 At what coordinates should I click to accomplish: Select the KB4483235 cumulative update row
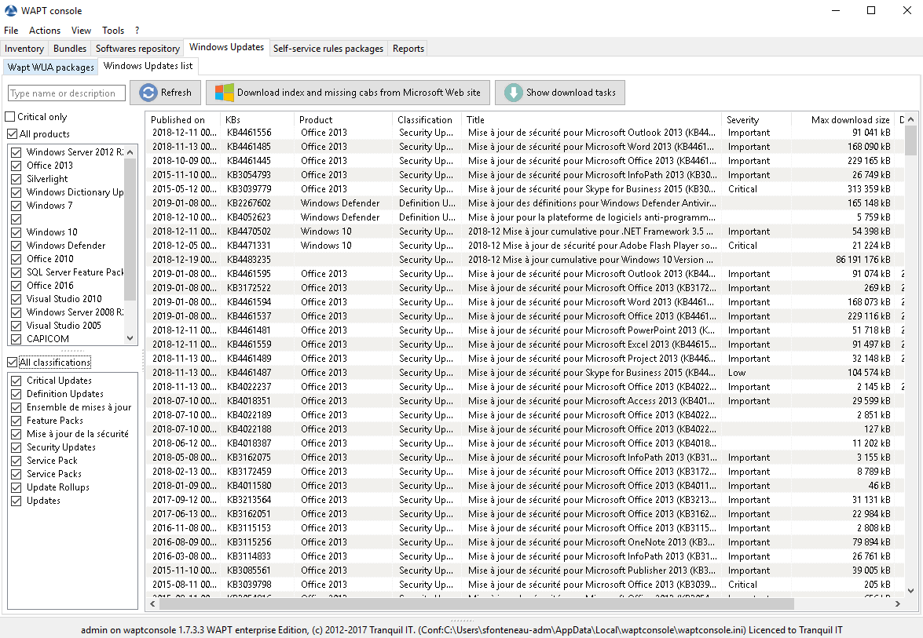[524, 259]
